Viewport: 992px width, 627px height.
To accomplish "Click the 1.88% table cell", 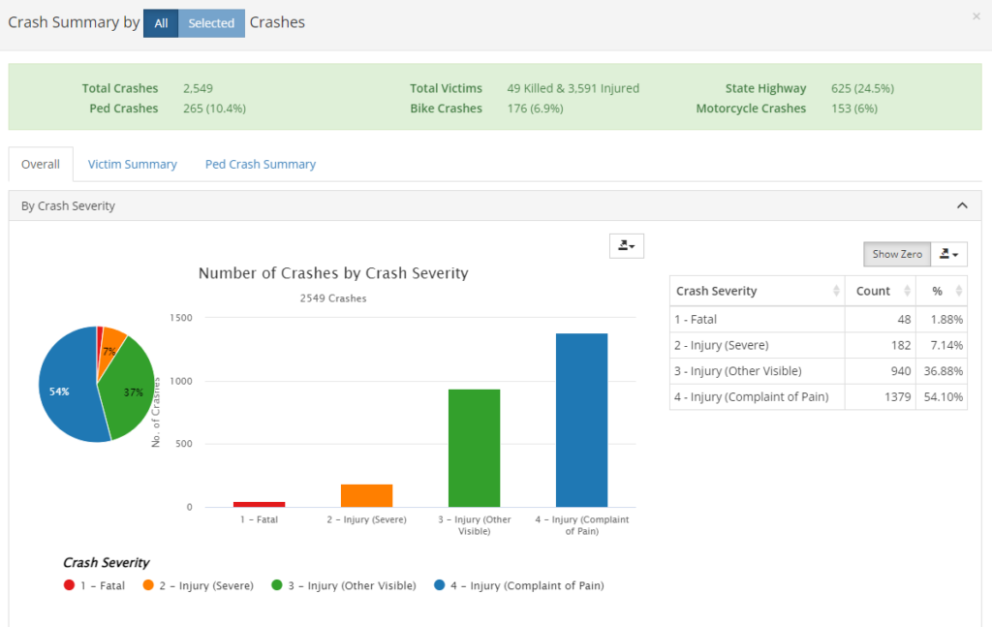I will coord(942,320).
